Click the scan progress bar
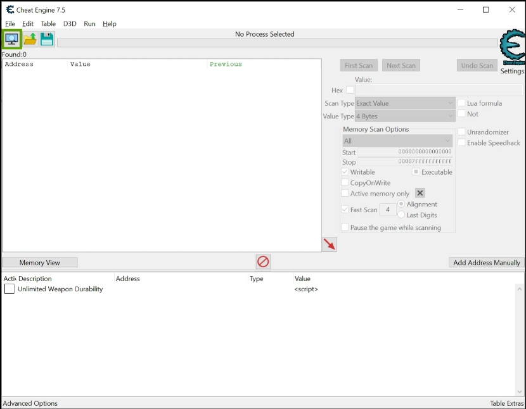Image resolution: width=526 pixels, height=409 pixels. [277, 43]
